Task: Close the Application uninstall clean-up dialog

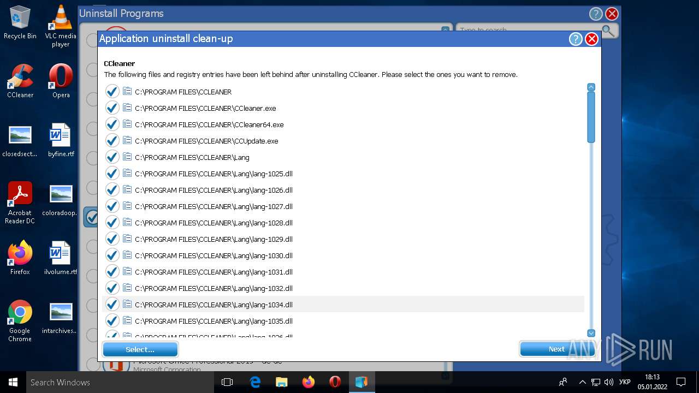Action: (x=591, y=39)
